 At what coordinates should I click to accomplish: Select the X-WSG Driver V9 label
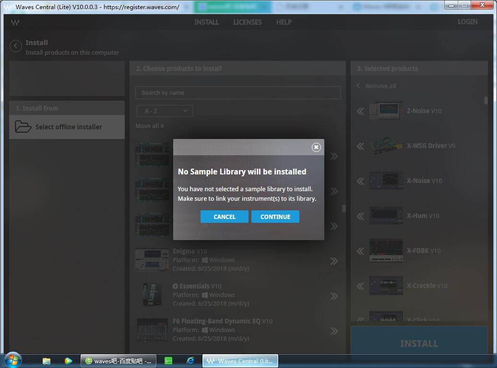click(431, 146)
